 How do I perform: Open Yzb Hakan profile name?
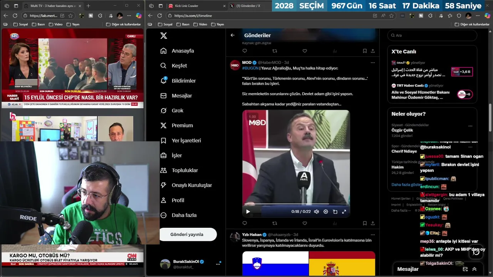(252, 234)
